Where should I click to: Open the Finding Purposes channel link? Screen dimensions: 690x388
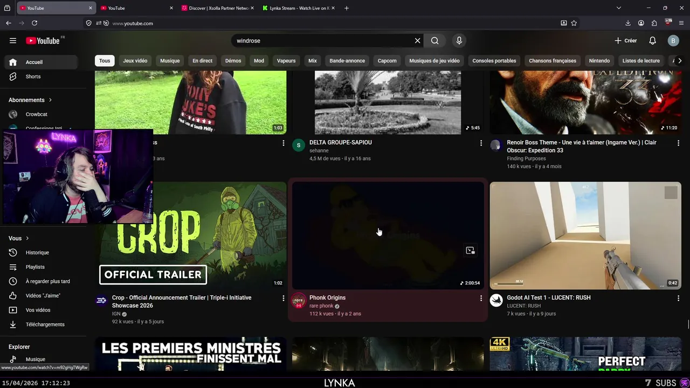click(526, 158)
